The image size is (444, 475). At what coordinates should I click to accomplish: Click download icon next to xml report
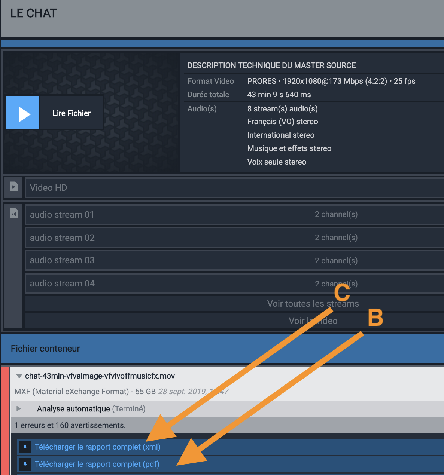point(25,447)
